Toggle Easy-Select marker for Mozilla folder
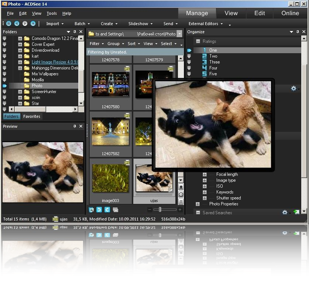Viewport: 309px width, 294px height. click(x=4, y=80)
